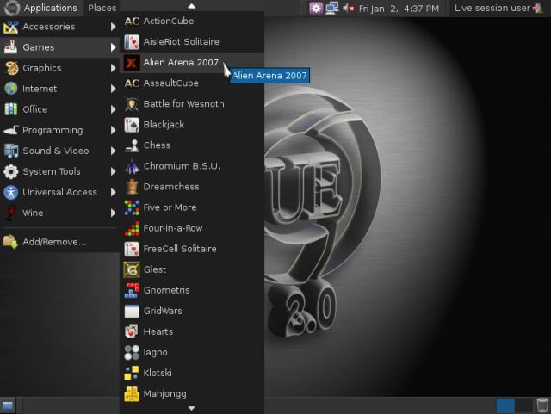Click the Accessories category icon
The image size is (551, 414).
pos(11,27)
